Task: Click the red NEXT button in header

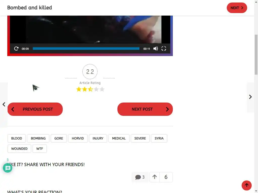Action: [x=237, y=8]
